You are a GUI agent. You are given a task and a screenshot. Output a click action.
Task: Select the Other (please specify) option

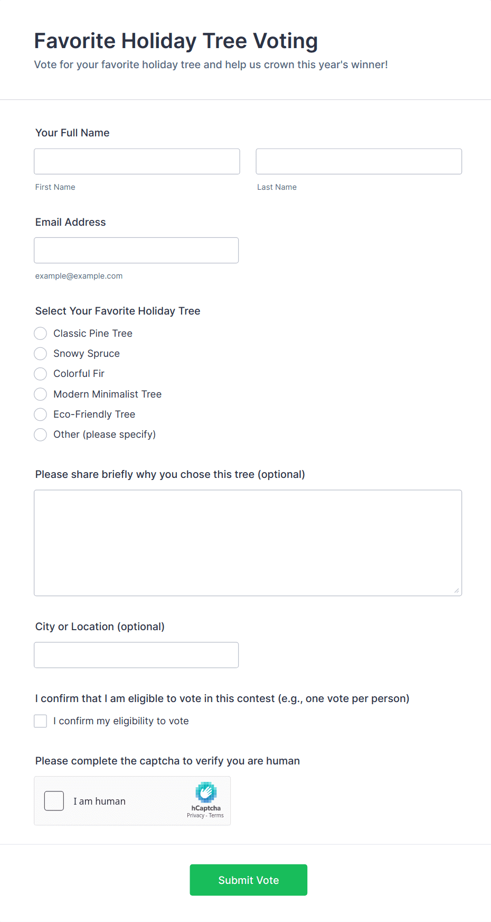40,434
